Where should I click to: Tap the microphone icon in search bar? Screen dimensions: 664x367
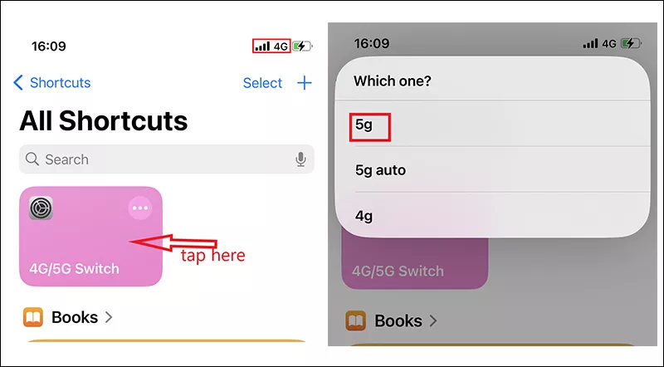pyautogui.click(x=300, y=159)
